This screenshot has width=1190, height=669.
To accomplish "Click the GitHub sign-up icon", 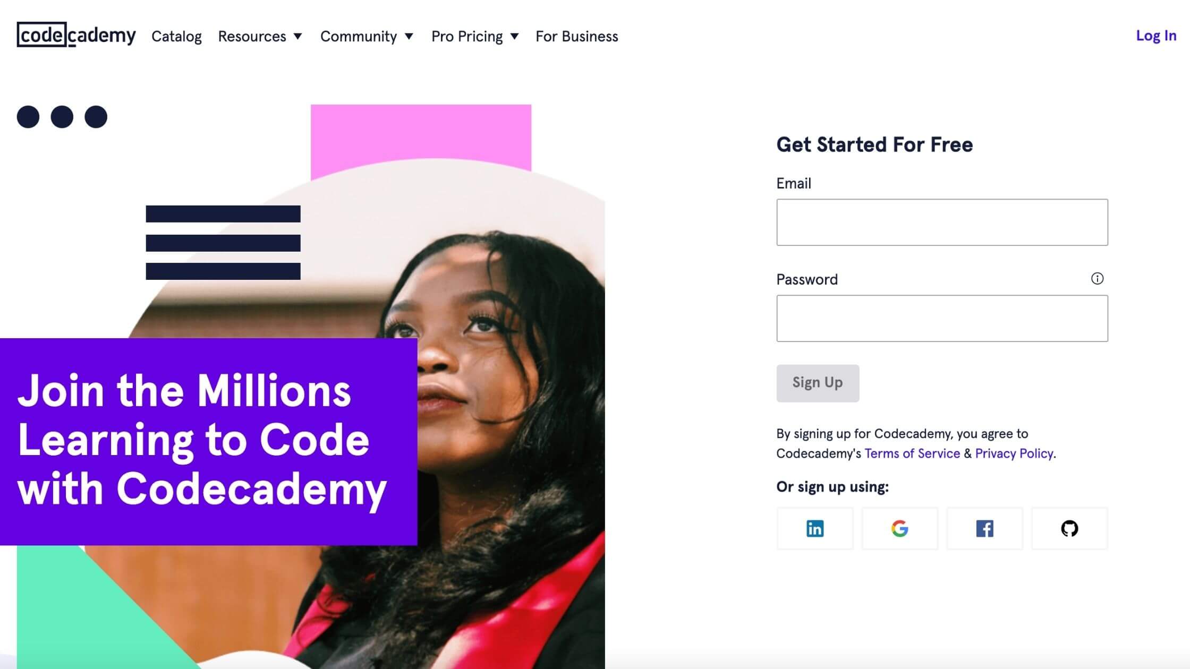I will tap(1068, 528).
